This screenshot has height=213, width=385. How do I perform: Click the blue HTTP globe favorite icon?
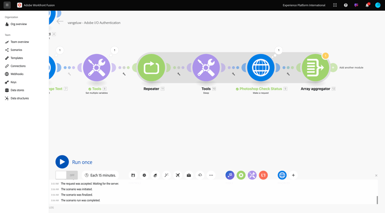coord(282,175)
